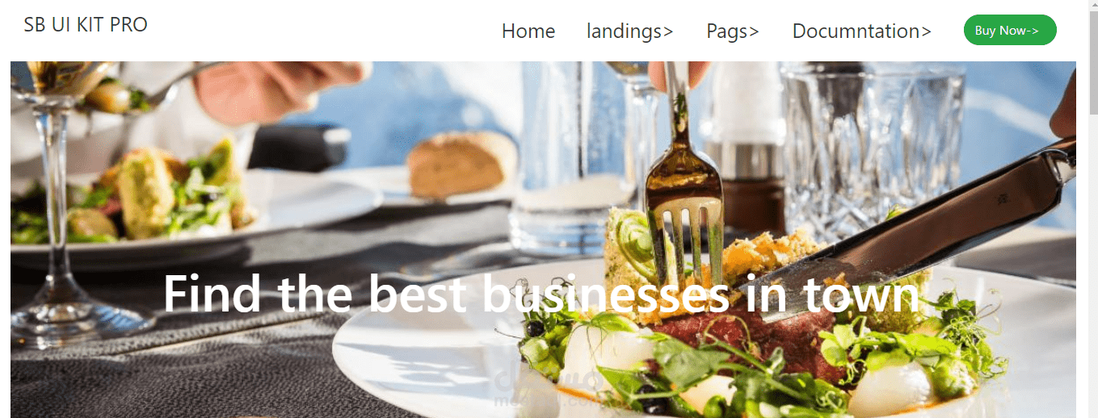
Task: Select the 'Find the best businesses' headline
Action: click(x=541, y=294)
